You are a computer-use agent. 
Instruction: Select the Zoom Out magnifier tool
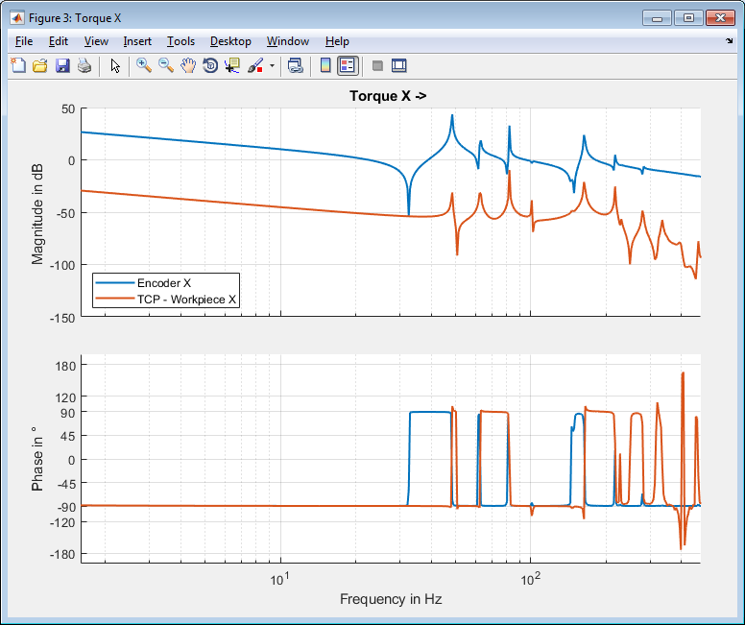click(165, 65)
